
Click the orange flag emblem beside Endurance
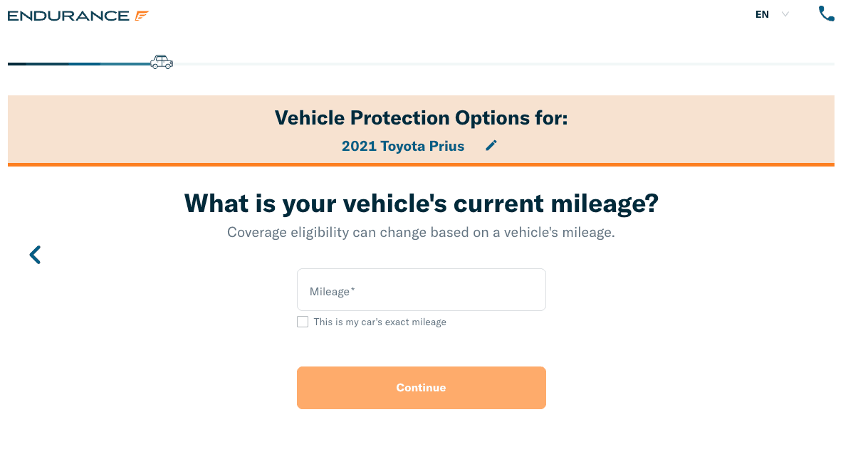click(x=142, y=16)
